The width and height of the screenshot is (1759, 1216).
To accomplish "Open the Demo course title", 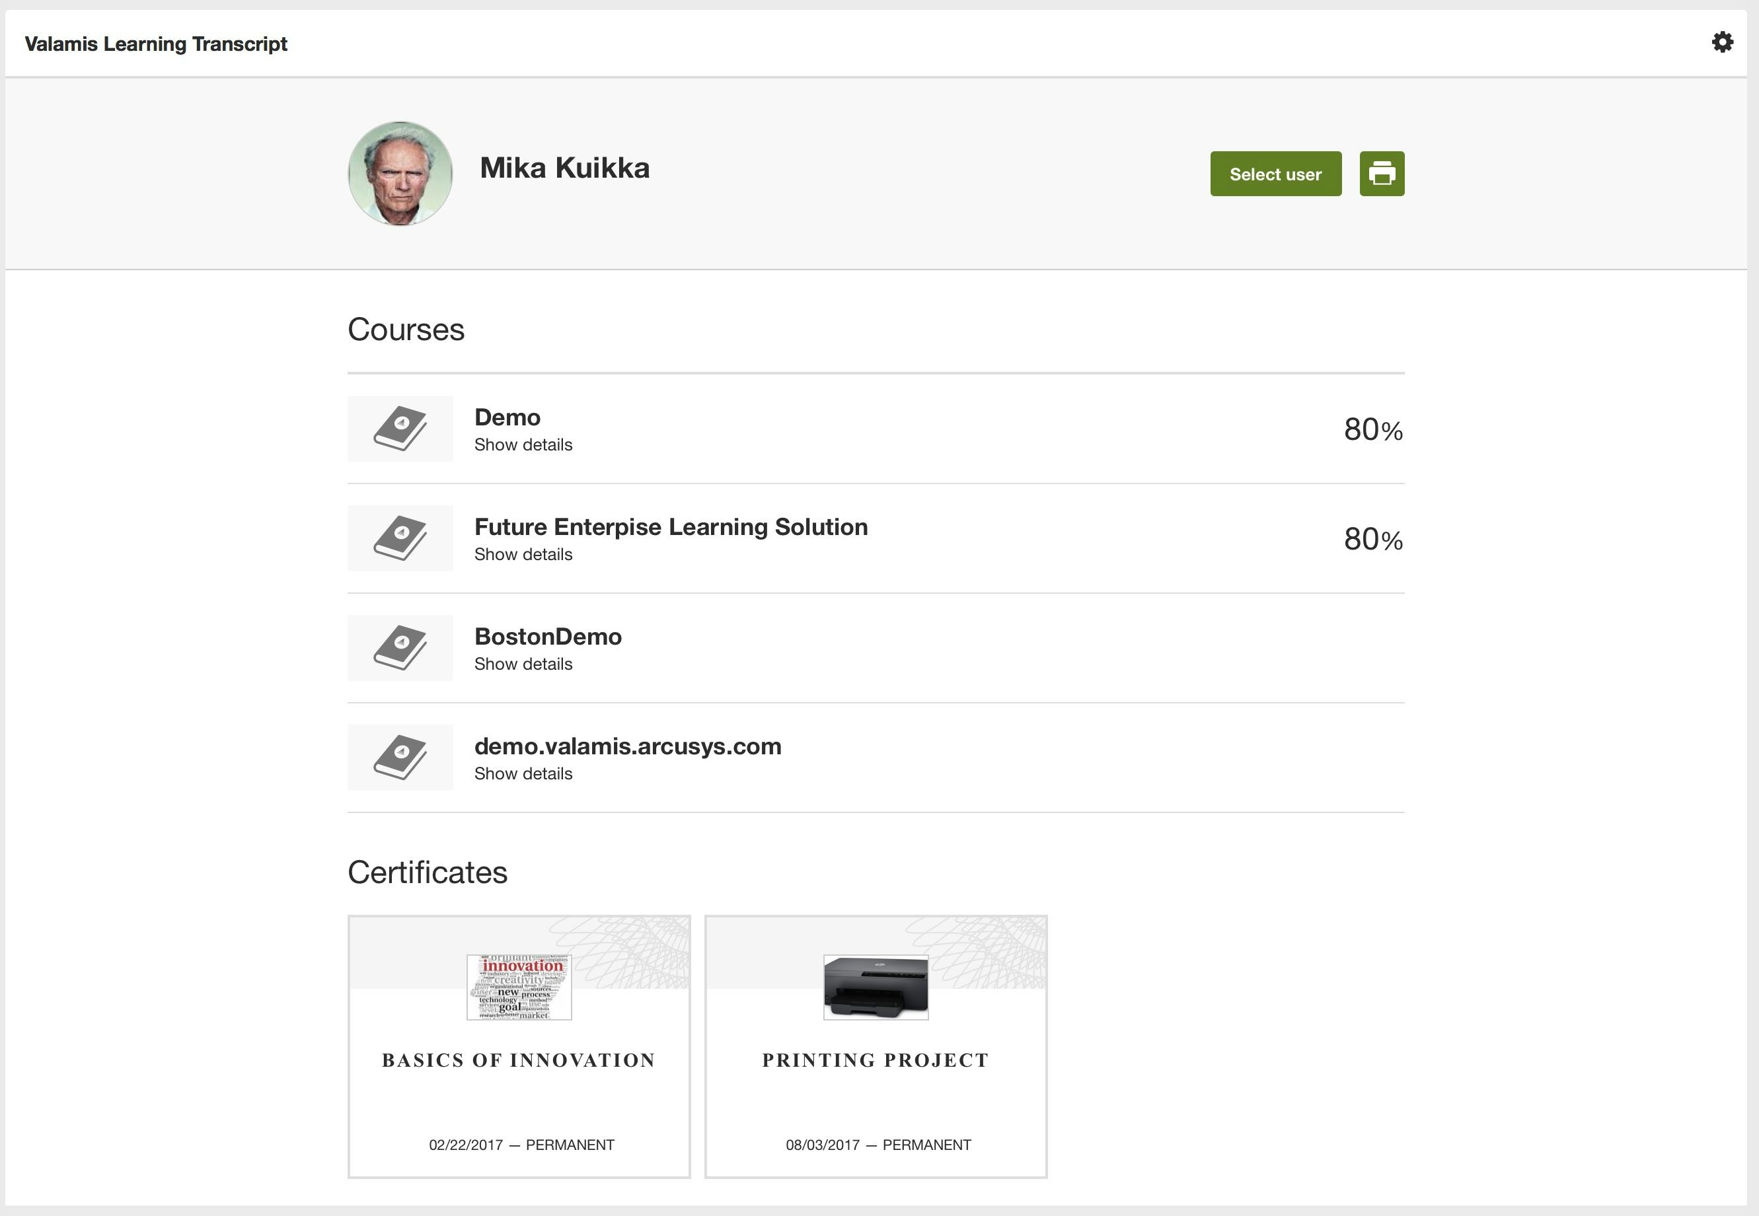I will (507, 417).
